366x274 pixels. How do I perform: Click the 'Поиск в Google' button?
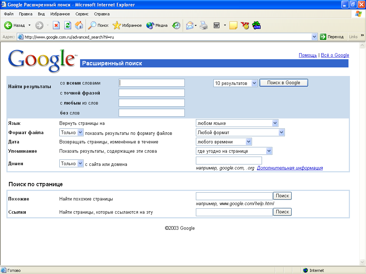point(283,83)
